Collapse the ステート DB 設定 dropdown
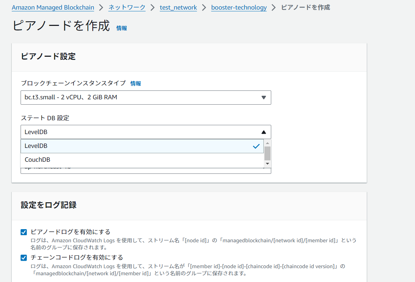This screenshot has width=415, height=282. point(146,132)
